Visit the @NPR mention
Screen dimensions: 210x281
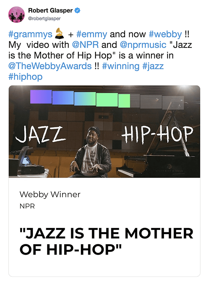pos(85,45)
